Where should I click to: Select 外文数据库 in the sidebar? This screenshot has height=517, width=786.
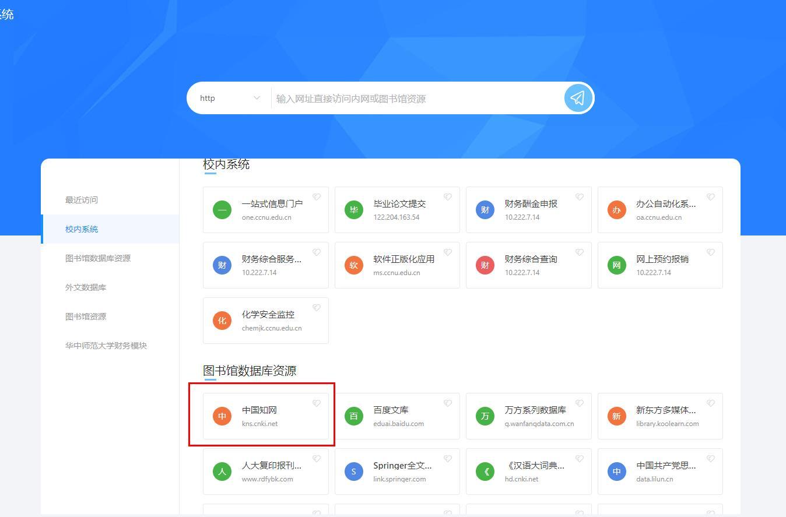(86, 287)
